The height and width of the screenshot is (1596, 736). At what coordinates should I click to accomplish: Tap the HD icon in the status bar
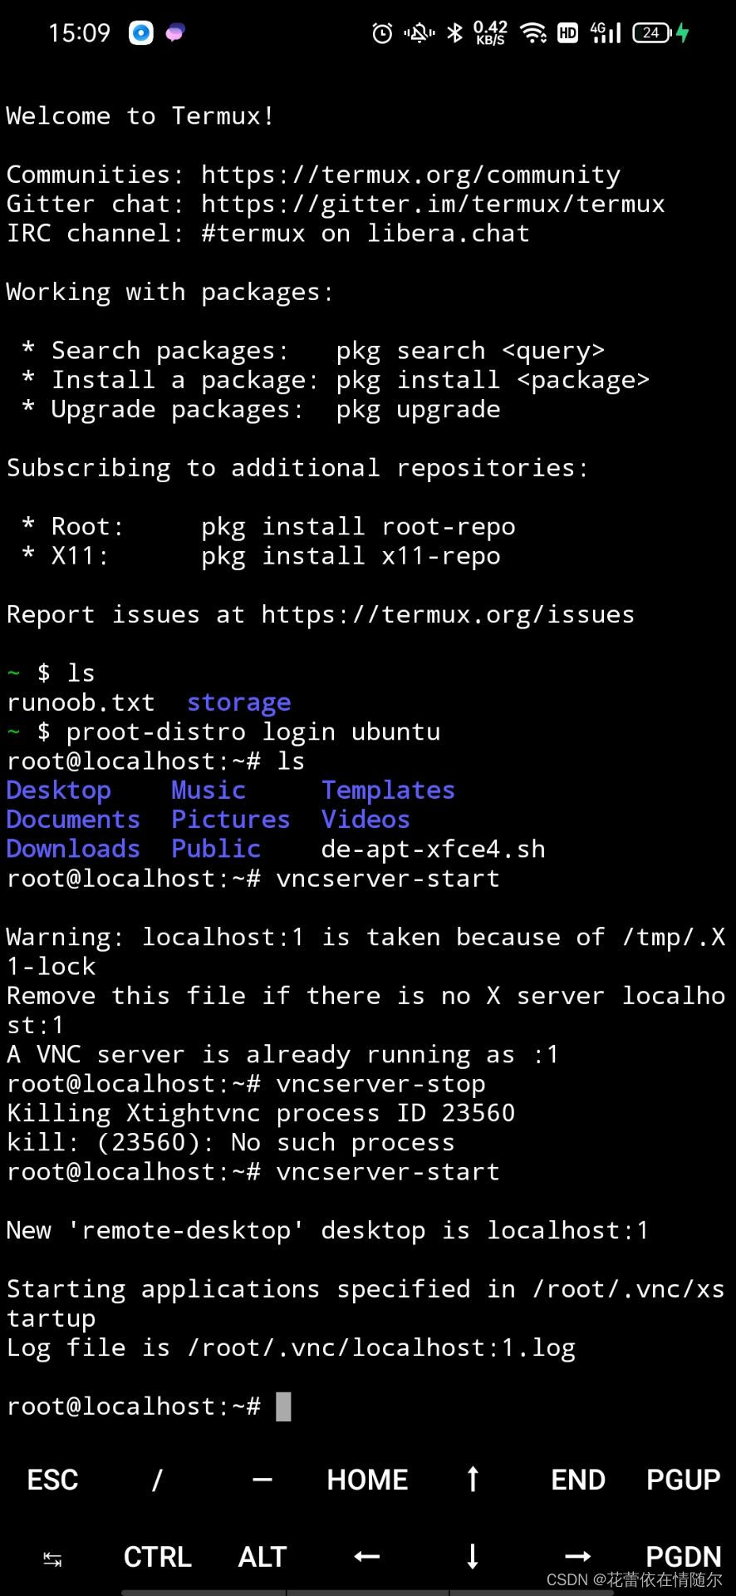point(568,32)
